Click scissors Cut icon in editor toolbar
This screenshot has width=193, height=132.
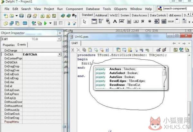(x=73, y=50)
